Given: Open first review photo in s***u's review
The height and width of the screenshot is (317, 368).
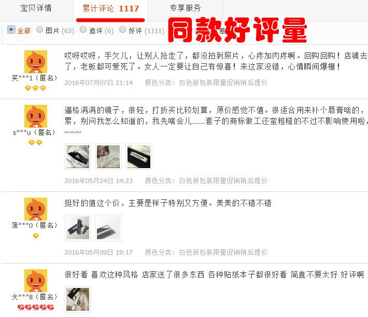Looking at the screenshot, I should pos(78,157).
